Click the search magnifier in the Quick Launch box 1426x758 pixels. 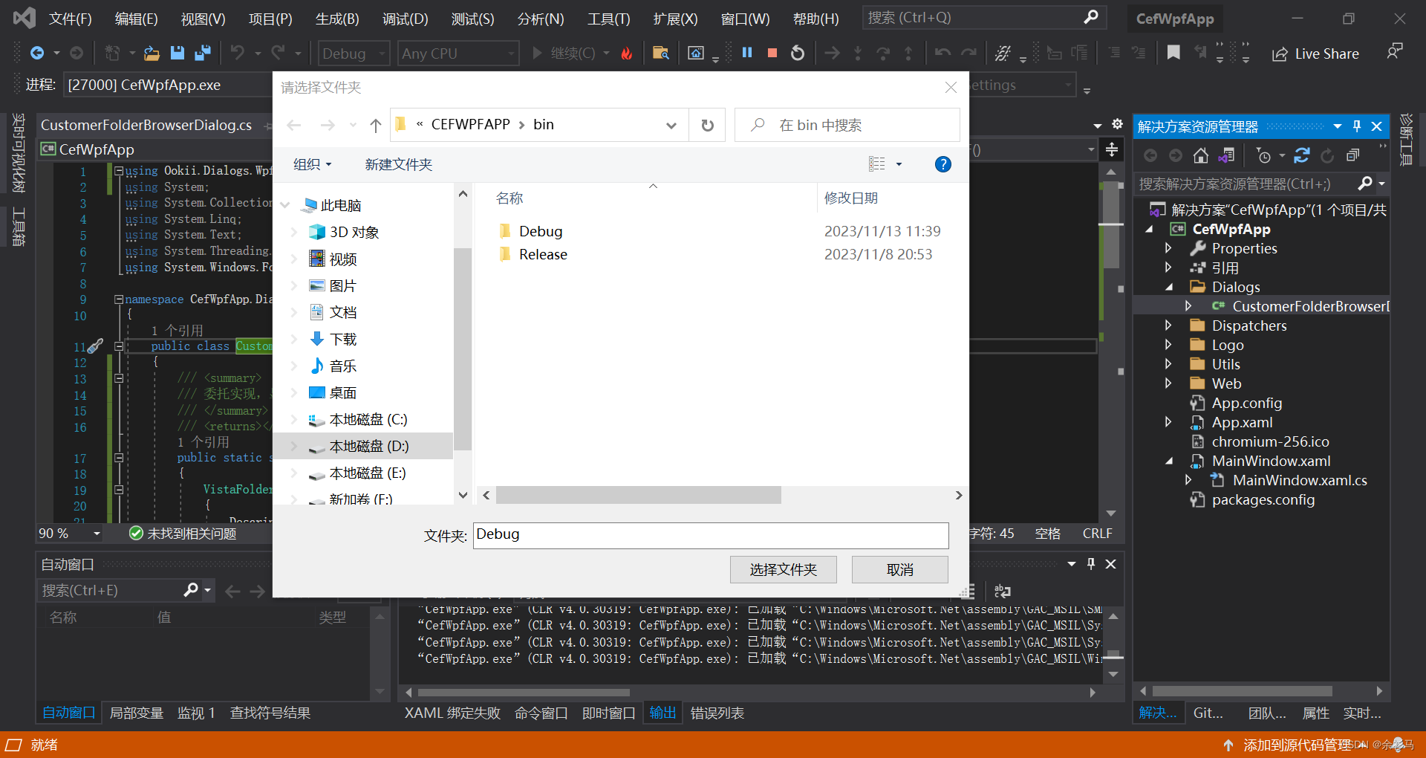click(x=1090, y=16)
